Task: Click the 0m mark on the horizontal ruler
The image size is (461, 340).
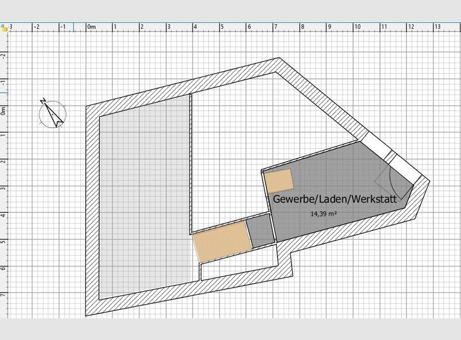Action: click(x=92, y=27)
